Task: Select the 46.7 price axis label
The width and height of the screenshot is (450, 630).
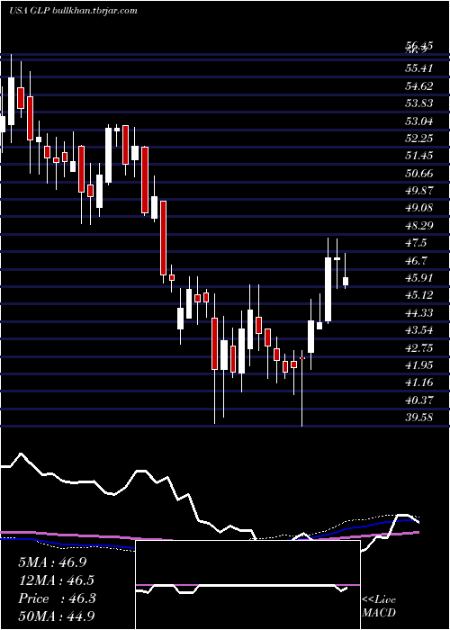Action: (x=417, y=261)
